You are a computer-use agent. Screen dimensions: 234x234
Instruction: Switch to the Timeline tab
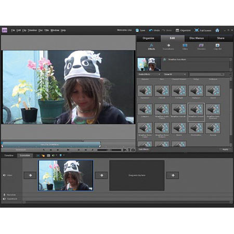coord(9,155)
